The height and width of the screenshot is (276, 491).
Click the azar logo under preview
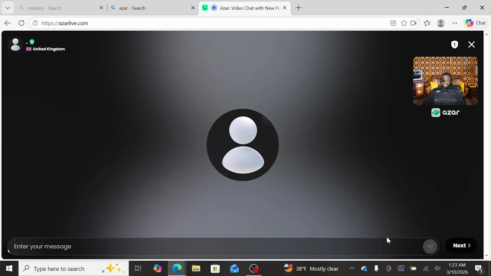[x=445, y=112]
